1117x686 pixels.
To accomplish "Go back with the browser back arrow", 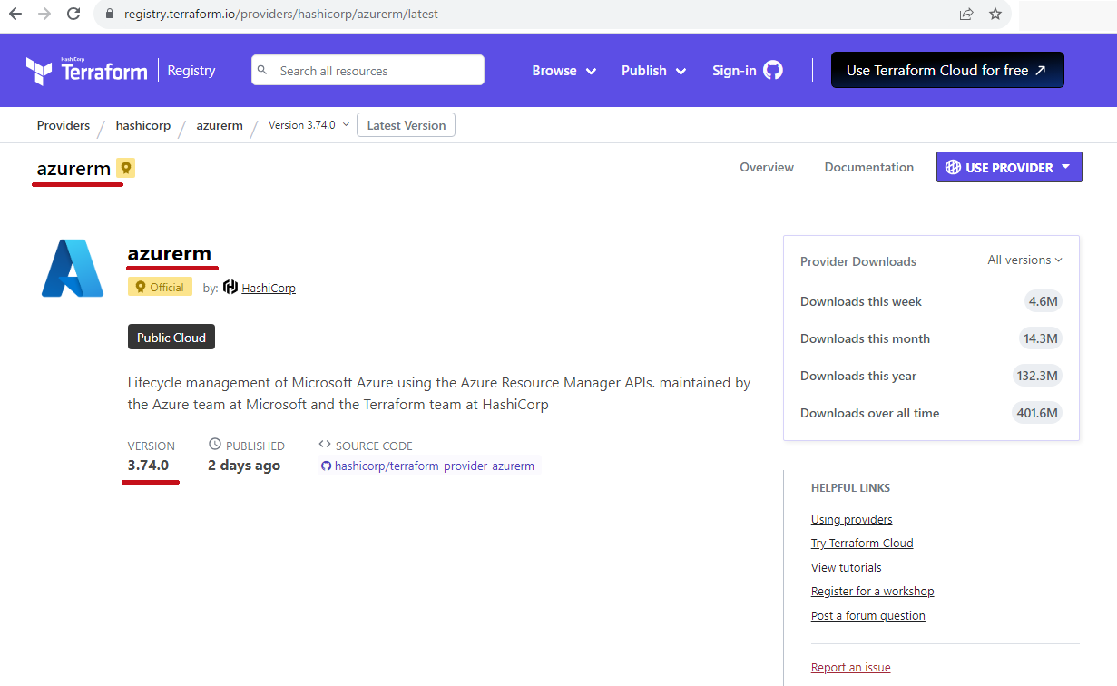I will click(x=15, y=15).
